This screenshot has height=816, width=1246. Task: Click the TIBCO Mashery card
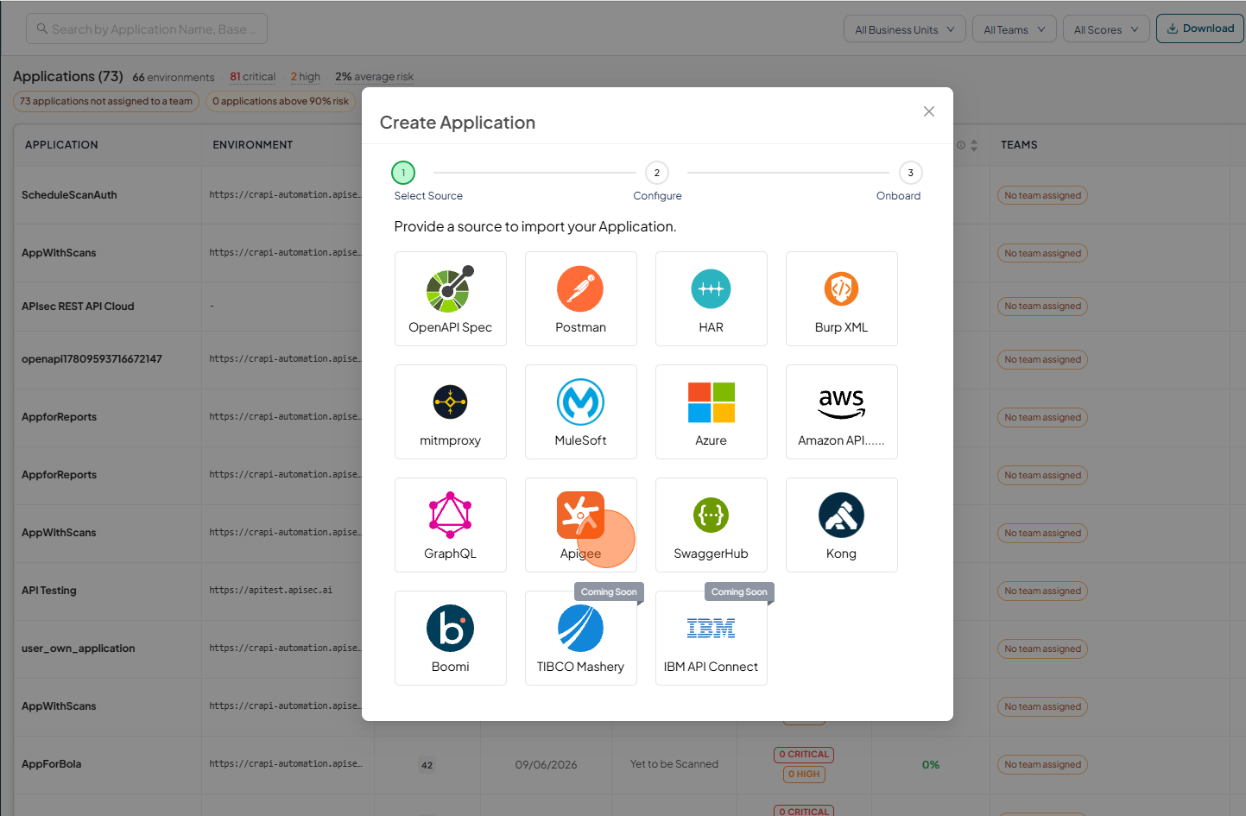coord(580,638)
